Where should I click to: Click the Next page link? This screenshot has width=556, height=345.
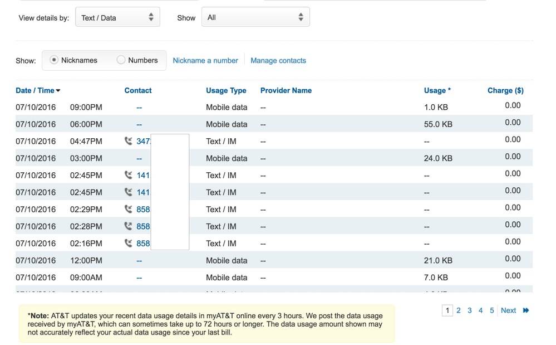[508, 310]
